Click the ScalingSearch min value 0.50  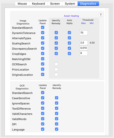coord(92,43)
